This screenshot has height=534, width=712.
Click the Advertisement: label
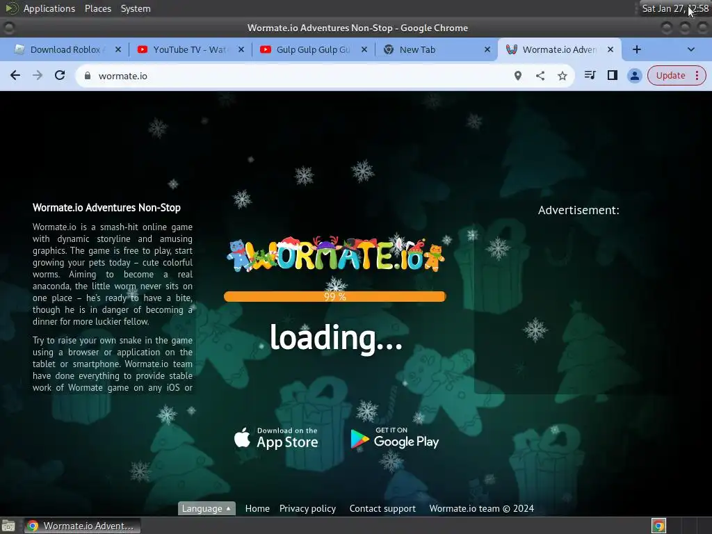578,210
